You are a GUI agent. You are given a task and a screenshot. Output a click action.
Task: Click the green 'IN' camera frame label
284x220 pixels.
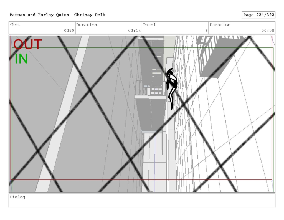tap(21, 59)
